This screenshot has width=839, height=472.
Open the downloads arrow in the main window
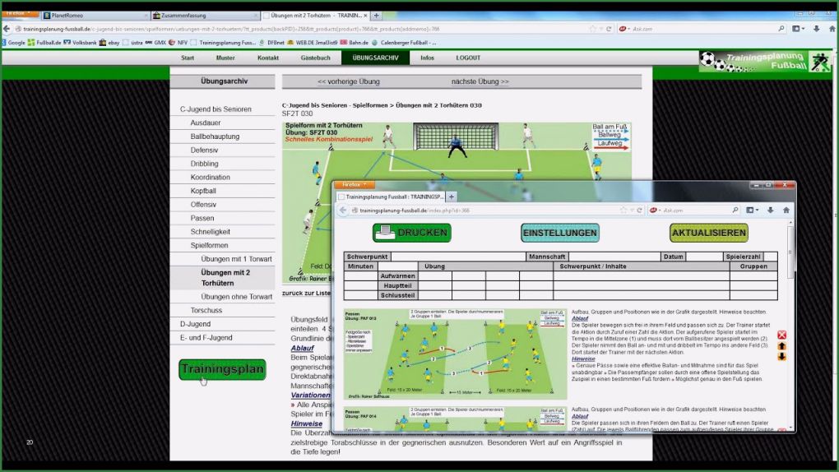[x=817, y=29]
